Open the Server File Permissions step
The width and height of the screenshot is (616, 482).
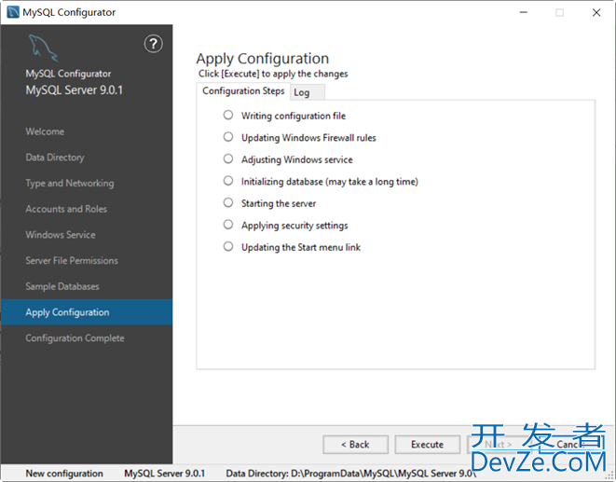(x=72, y=261)
